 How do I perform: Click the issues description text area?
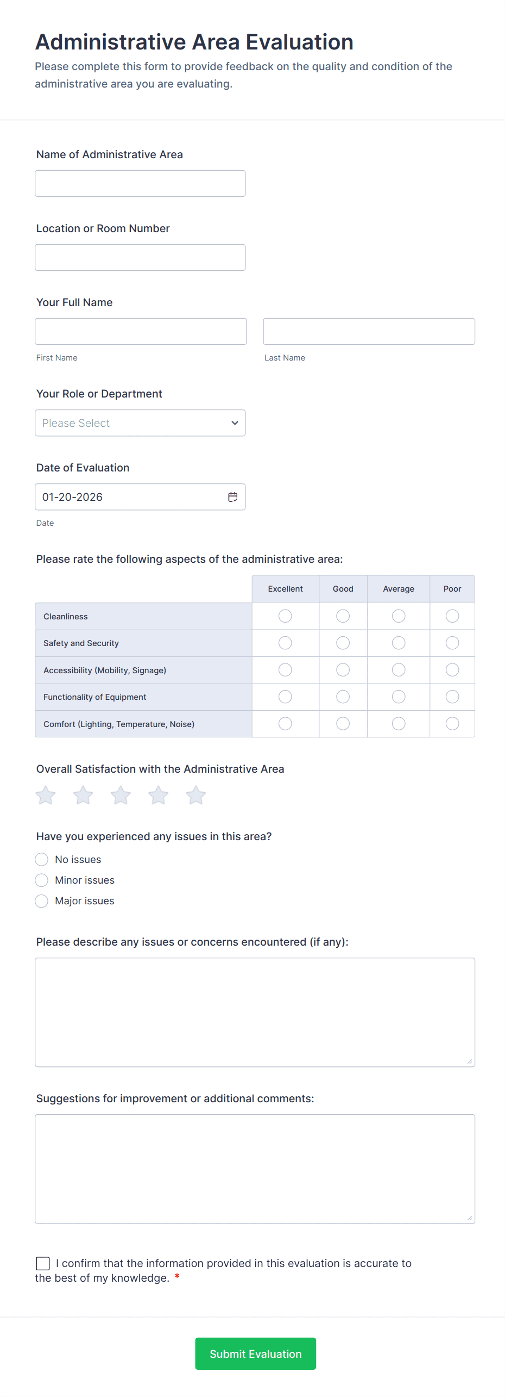pyautogui.click(x=255, y=1013)
